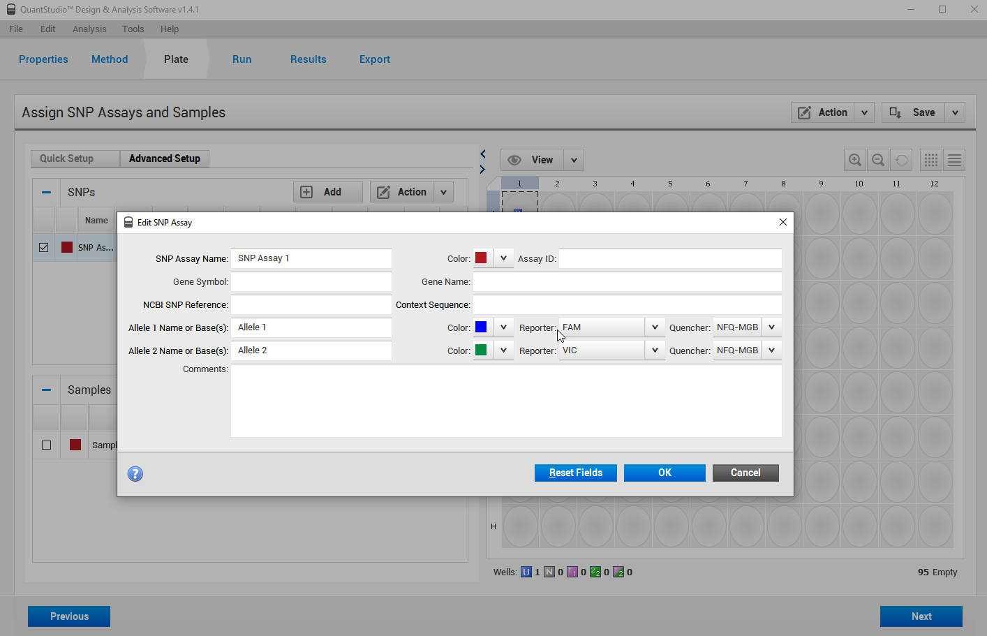Screen dimensions: 987x636
Task: Switch to plate grid layout view icon
Action: pyautogui.click(x=930, y=160)
